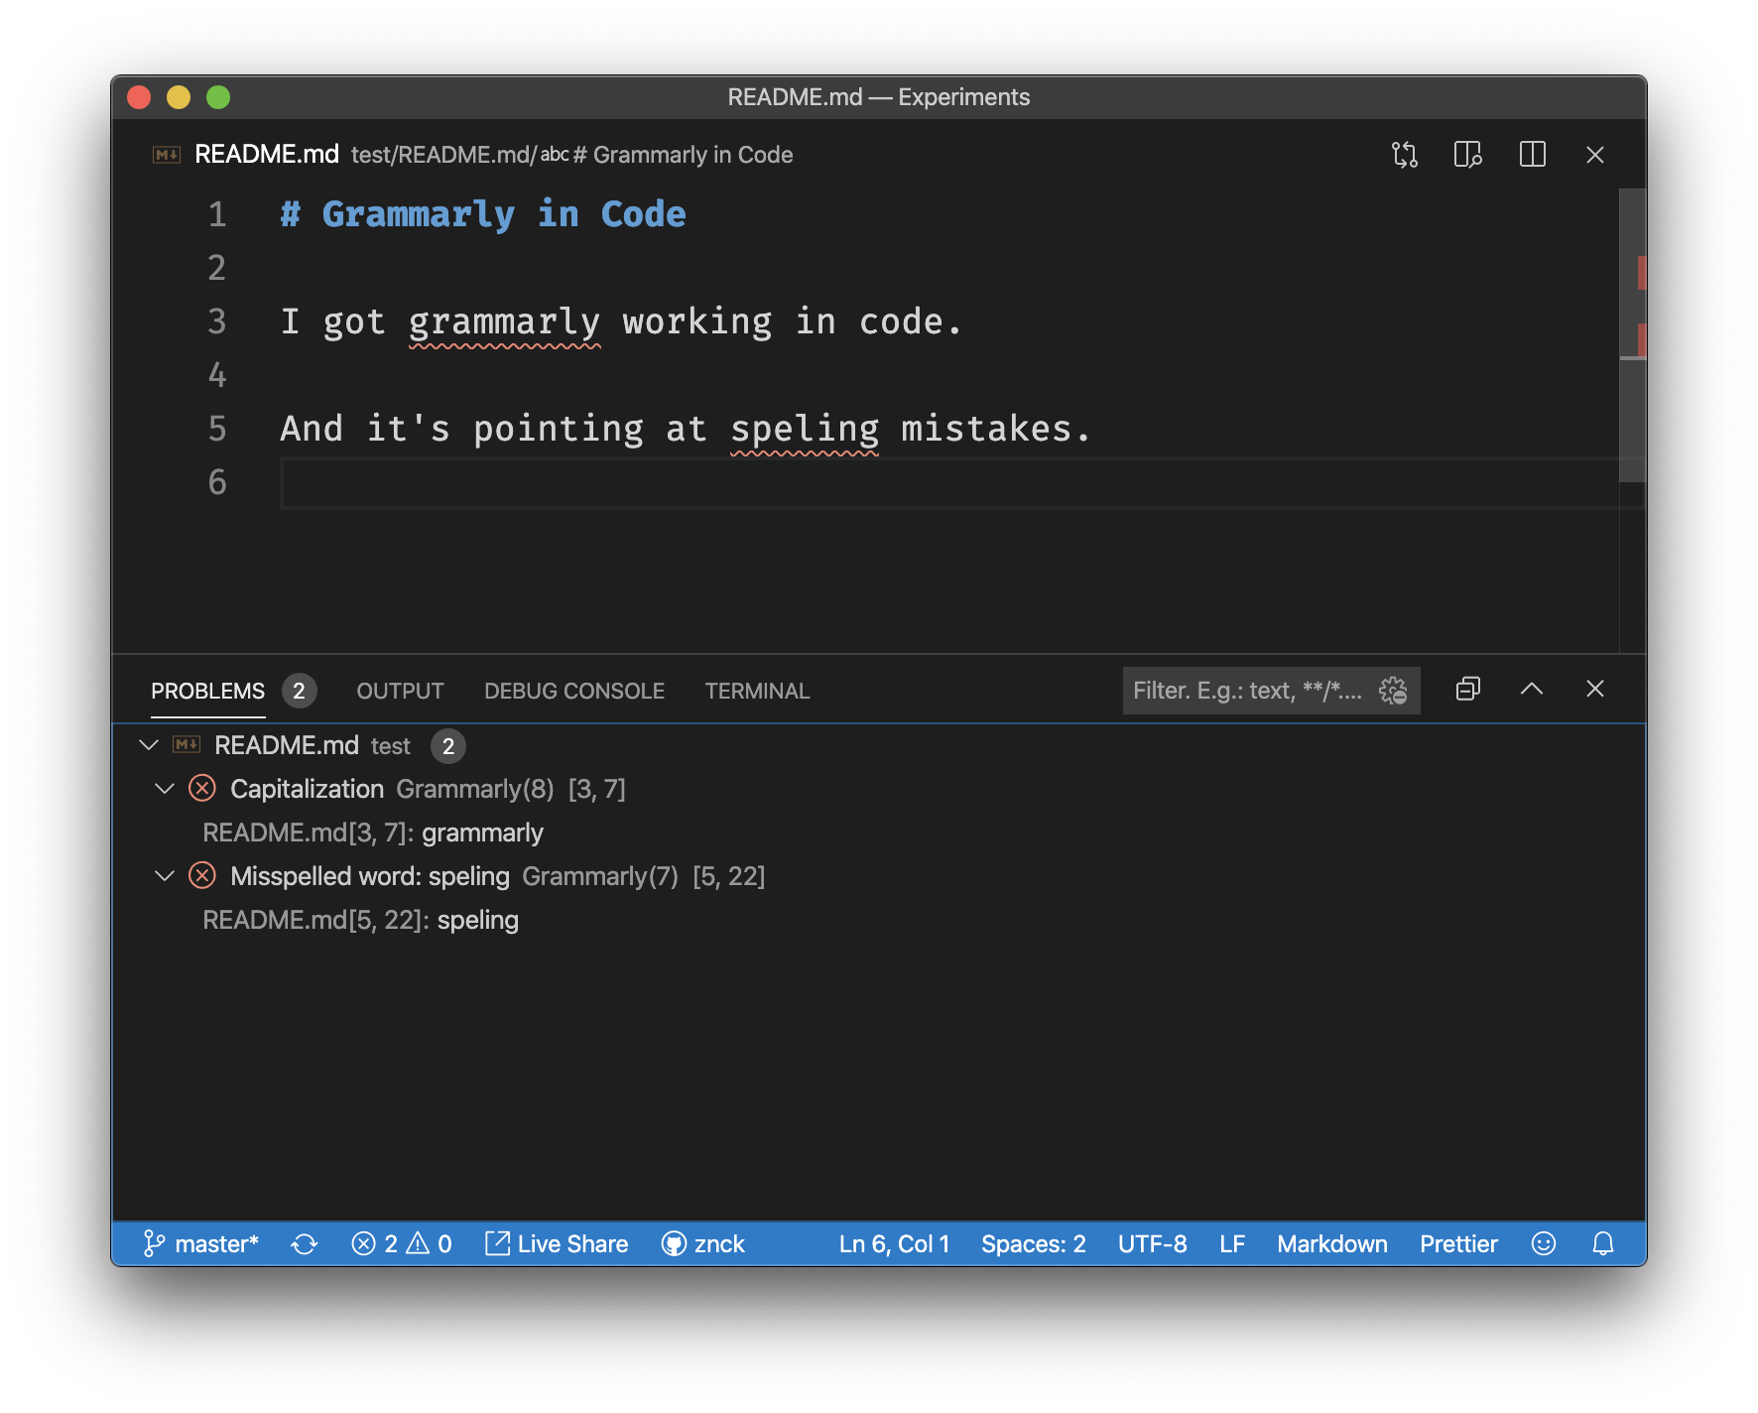1758x1413 pixels.
Task: Switch to the OUTPUT tab
Action: point(400,691)
